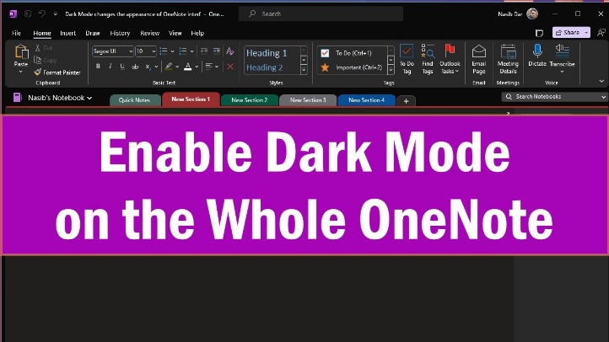Select the New Section 1 tab
The width and height of the screenshot is (609, 342).
pyautogui.click(x=191, y=99)
